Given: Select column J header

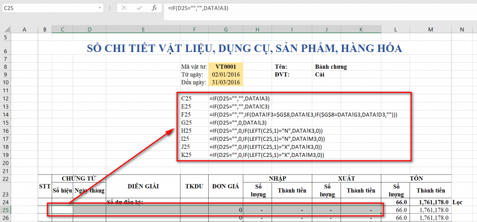Looking at the screenshot, I should click(x=327, y=29).
